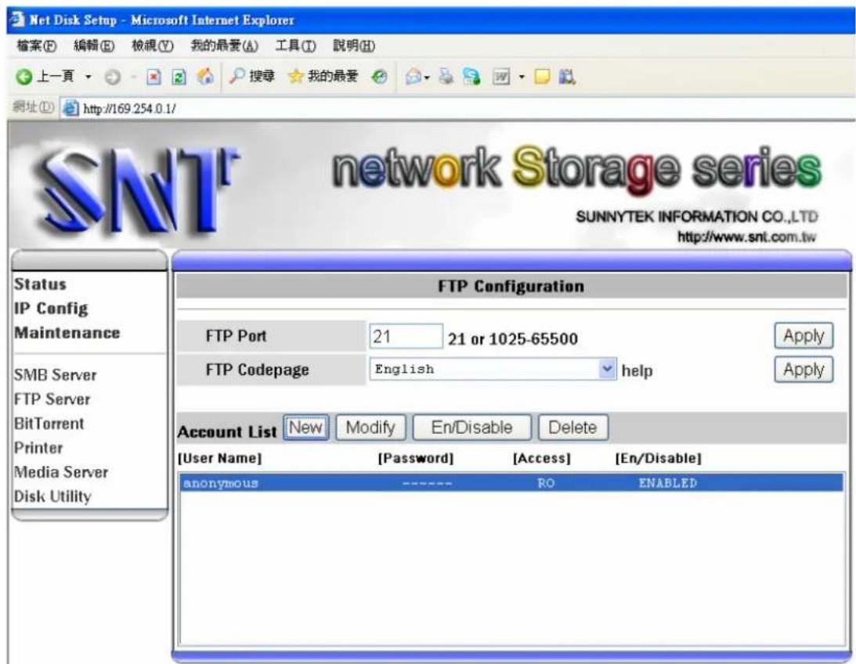Print the page using the printer icon
Screen dimensions: 856x664
446,77
